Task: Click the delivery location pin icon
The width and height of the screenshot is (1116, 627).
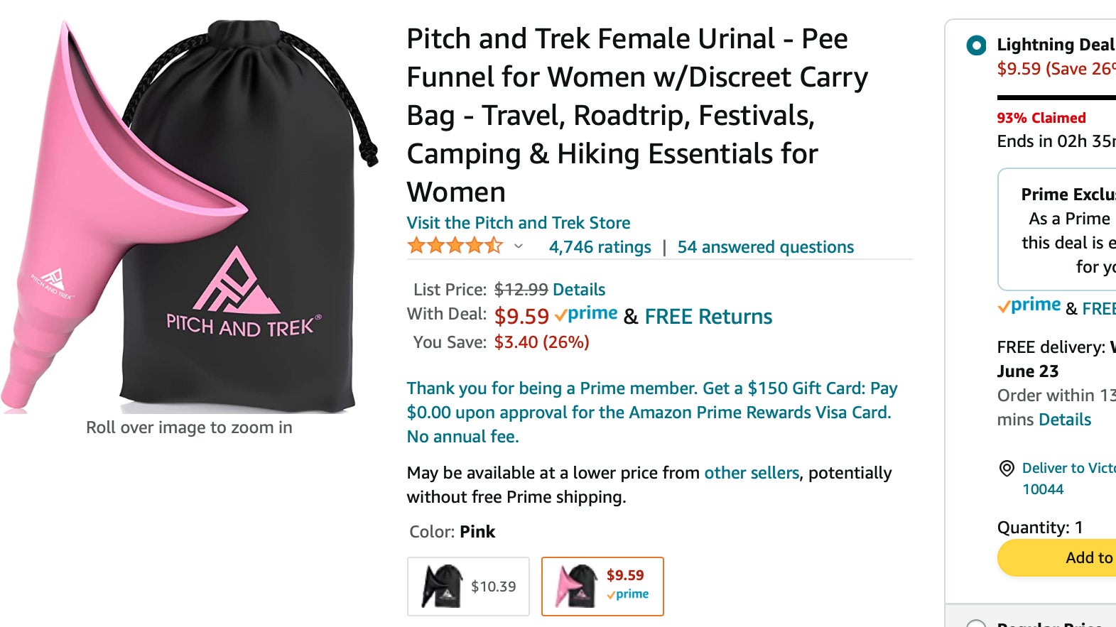Action: (1004, 469)
